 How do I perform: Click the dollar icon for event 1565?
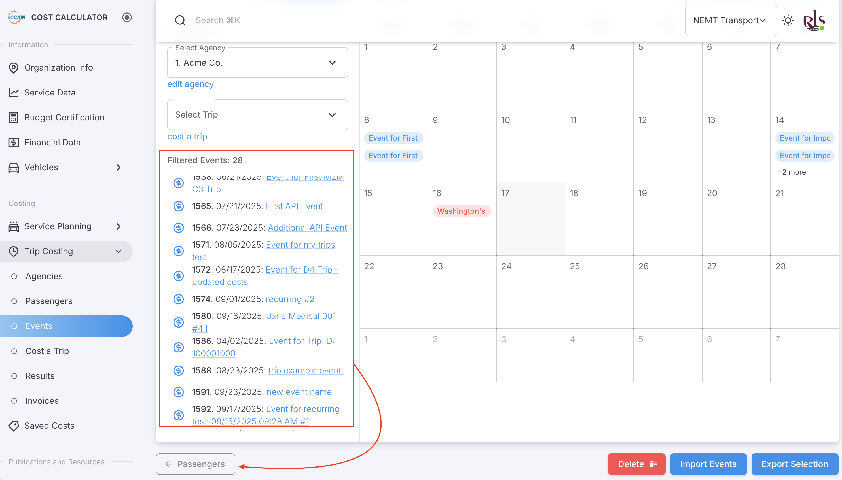pos(179,206)
